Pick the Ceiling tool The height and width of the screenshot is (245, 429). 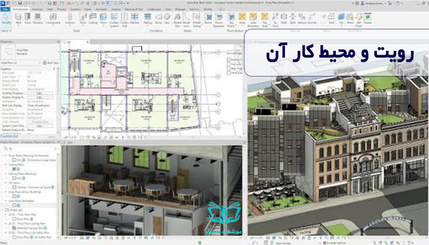coord(93,18)
